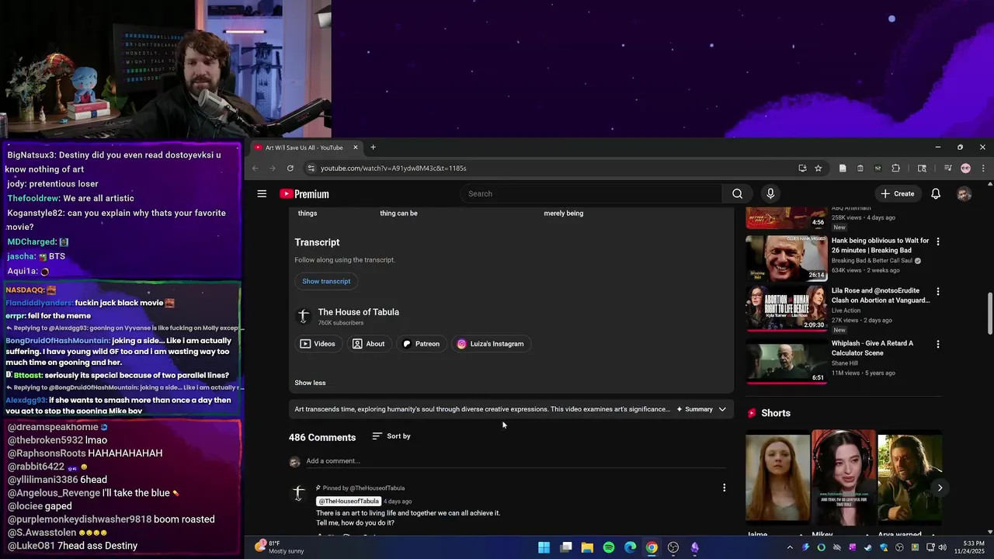This screenshot has height=559, width=994.
Task: Collapse the description with Show less
Action: coord(310,383)
